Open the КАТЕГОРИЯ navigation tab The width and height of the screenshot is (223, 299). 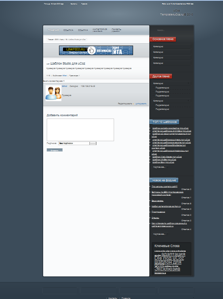click(x=100, y=30)
